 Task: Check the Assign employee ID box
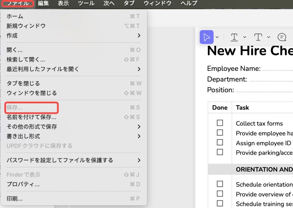220,142
